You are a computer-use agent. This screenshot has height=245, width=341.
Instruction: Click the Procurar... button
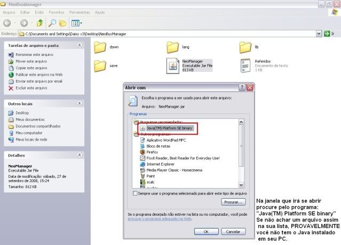(233, 202)
